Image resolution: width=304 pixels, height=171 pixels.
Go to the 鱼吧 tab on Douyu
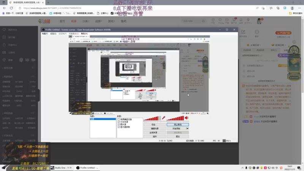click(x=123, y=21)
